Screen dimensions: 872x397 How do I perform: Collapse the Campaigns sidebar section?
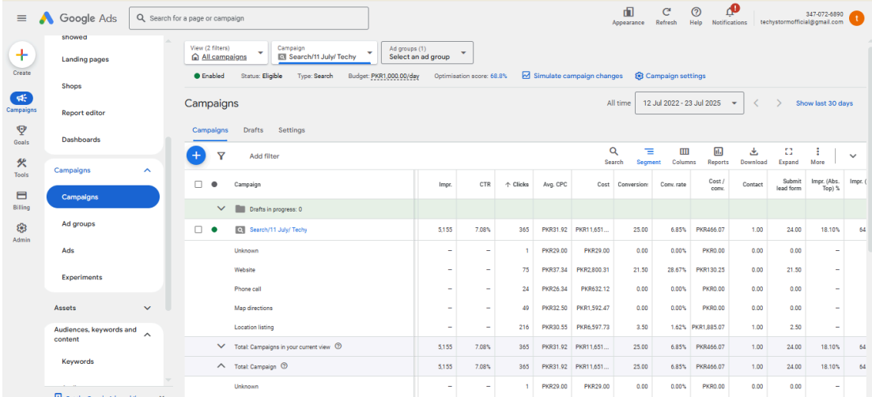coord(147,170)
